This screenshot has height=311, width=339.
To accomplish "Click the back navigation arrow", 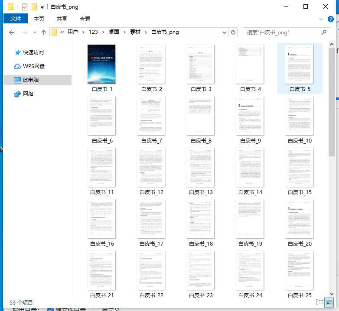I will click(x=12, y=32).
